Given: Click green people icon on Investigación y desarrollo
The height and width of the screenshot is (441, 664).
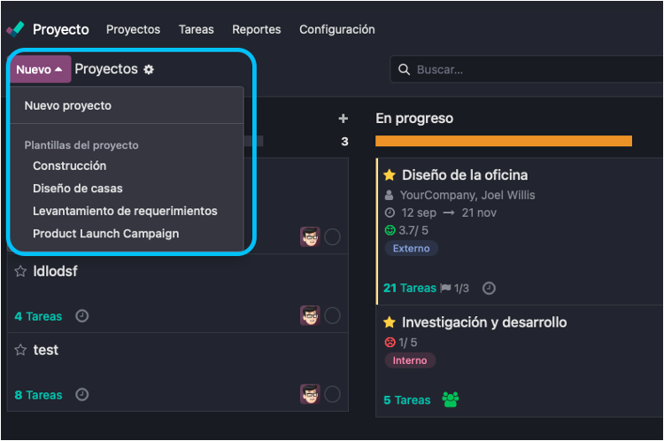Looking at the screenshot, I should (x=451, y=399).
